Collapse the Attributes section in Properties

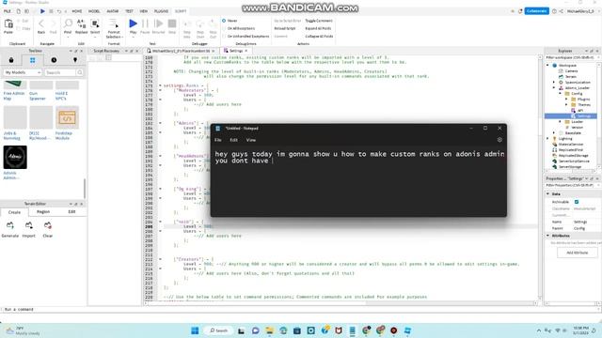[x=547, y=236]
